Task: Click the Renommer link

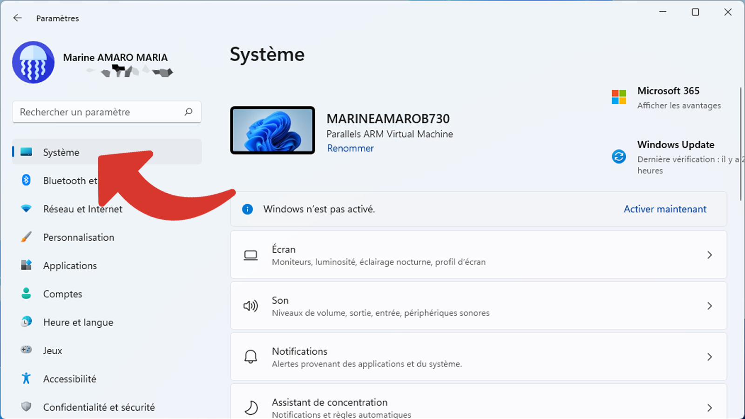Action: [x=350, y=148]
